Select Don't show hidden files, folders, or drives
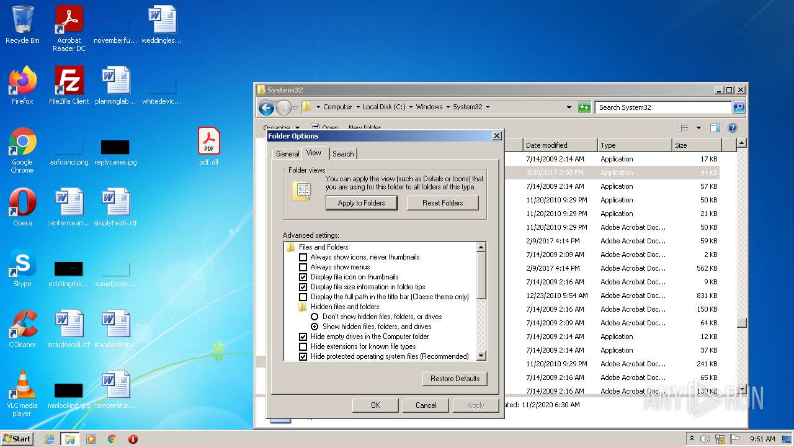The width and height of the screenshot is (794, 447). tap(314, 317)
